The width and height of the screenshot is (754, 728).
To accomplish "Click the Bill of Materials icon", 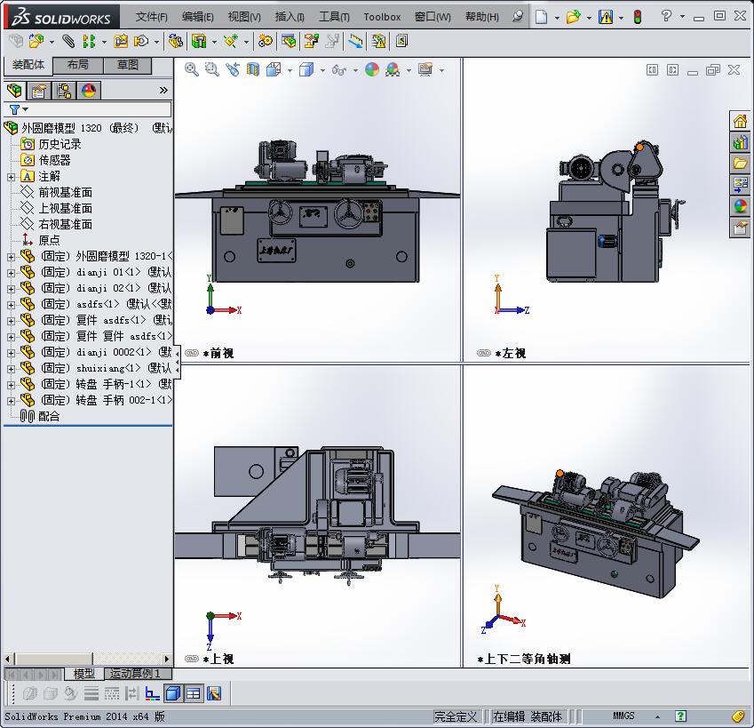I will 289,42.
